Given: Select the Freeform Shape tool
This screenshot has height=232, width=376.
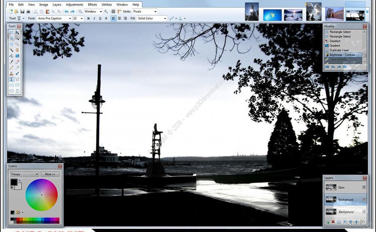Looking at the screenshot, I should [17, 91].
